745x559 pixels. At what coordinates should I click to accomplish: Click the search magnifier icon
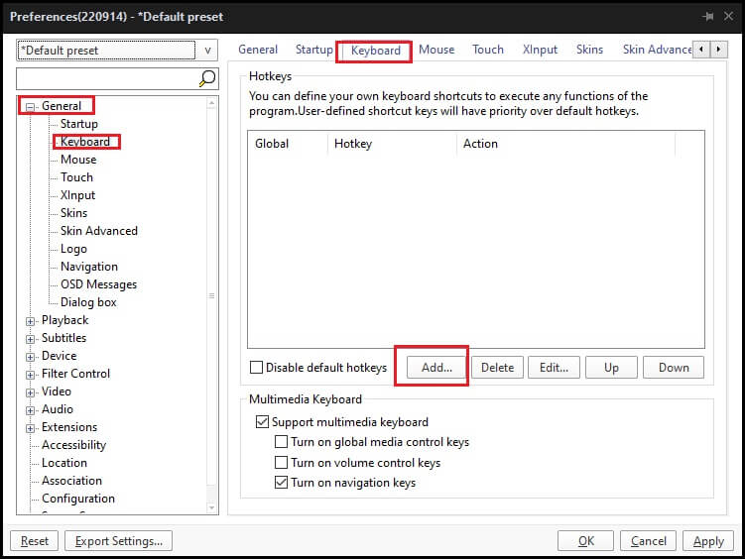pos(207,78)
